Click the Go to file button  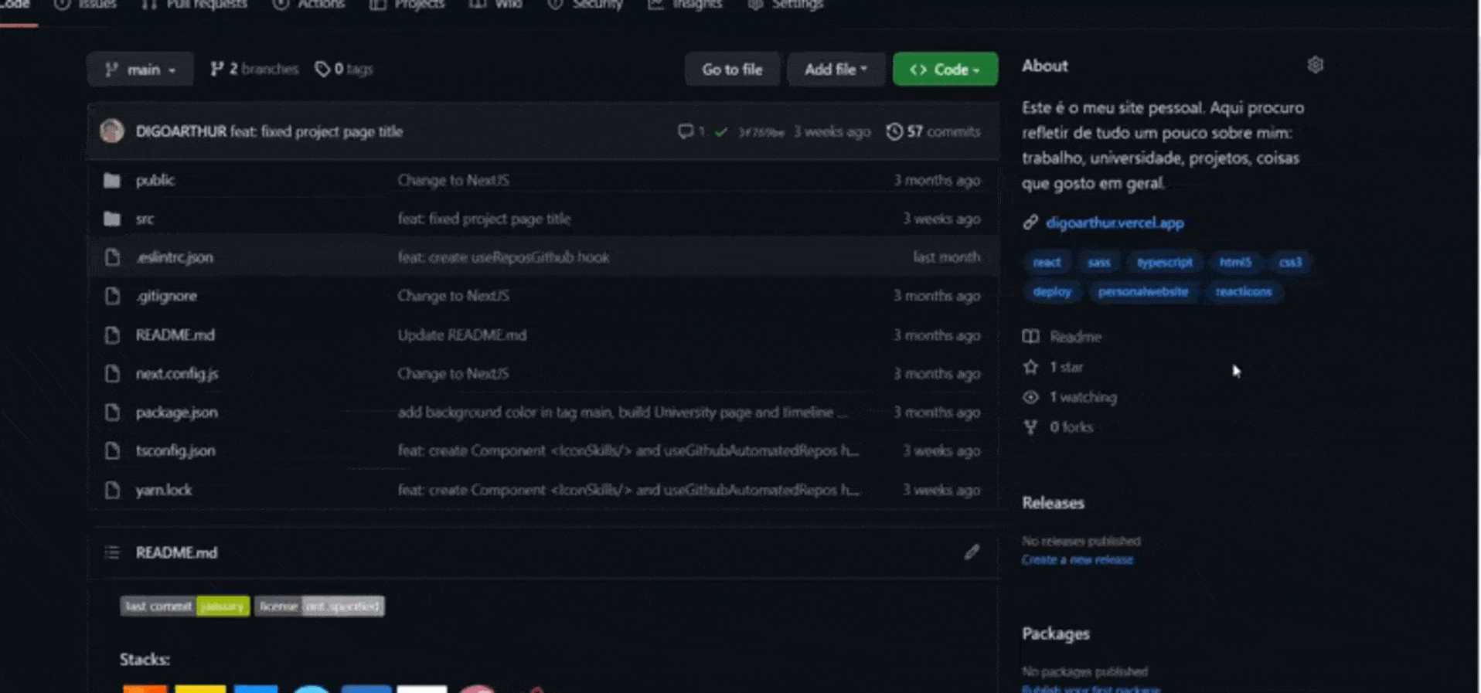tap(732, 69)
